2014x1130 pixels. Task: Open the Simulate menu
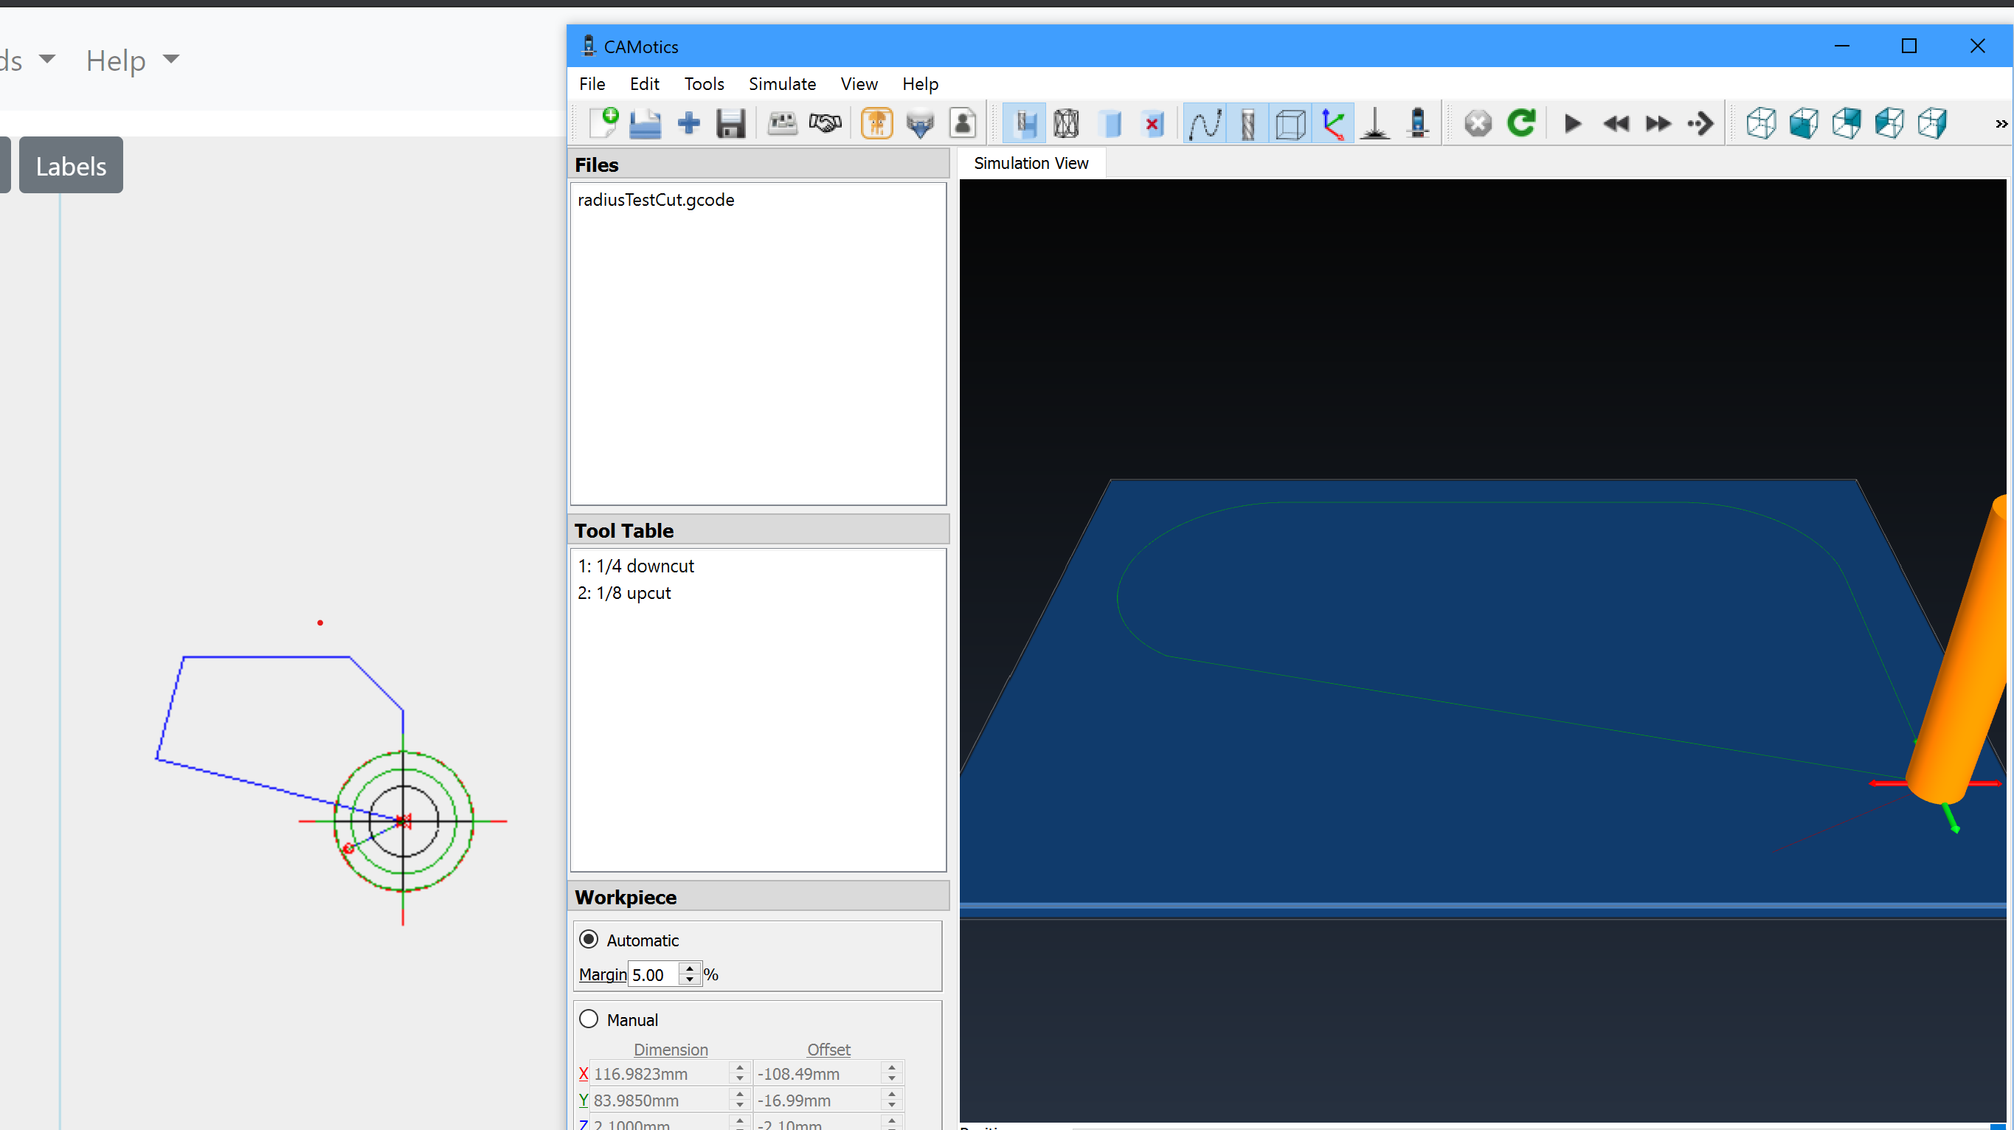(782, 83)
